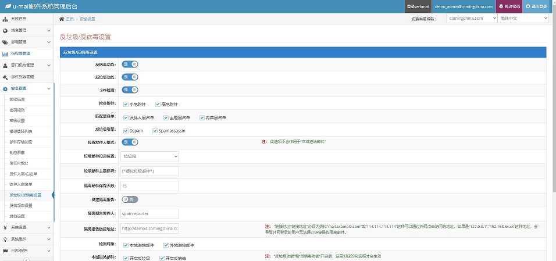Open the 垃圾邮件投递位置 dropdown
This screenshot has width=556, height=261.
point(149,156)
